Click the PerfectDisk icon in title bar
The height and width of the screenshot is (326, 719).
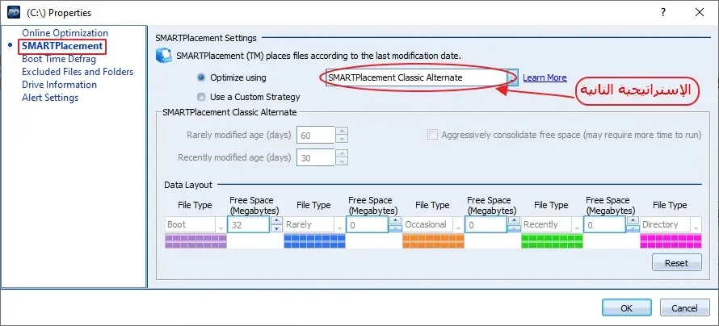click(14, 12)
